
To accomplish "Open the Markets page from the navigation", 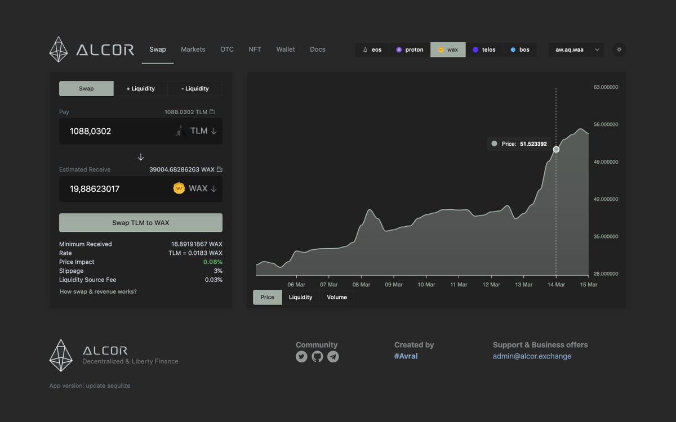I will 193,50.
